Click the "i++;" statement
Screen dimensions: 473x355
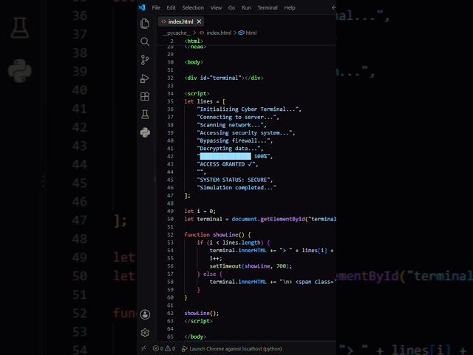tap(216, 258)
